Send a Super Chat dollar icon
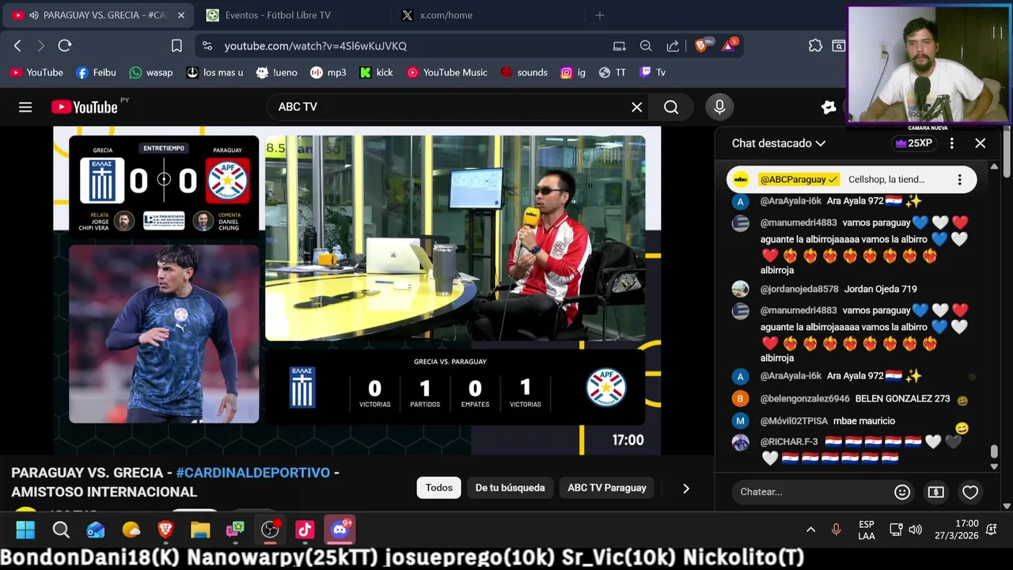The image size is (1013, 570). pos(936,492)
